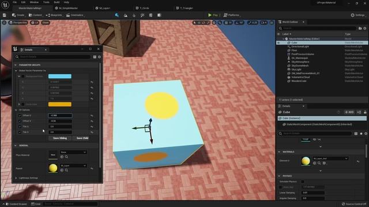Browse to Parent material magnifier icon
This screenshot has height=207, width=369.
(x=67, y=170)
